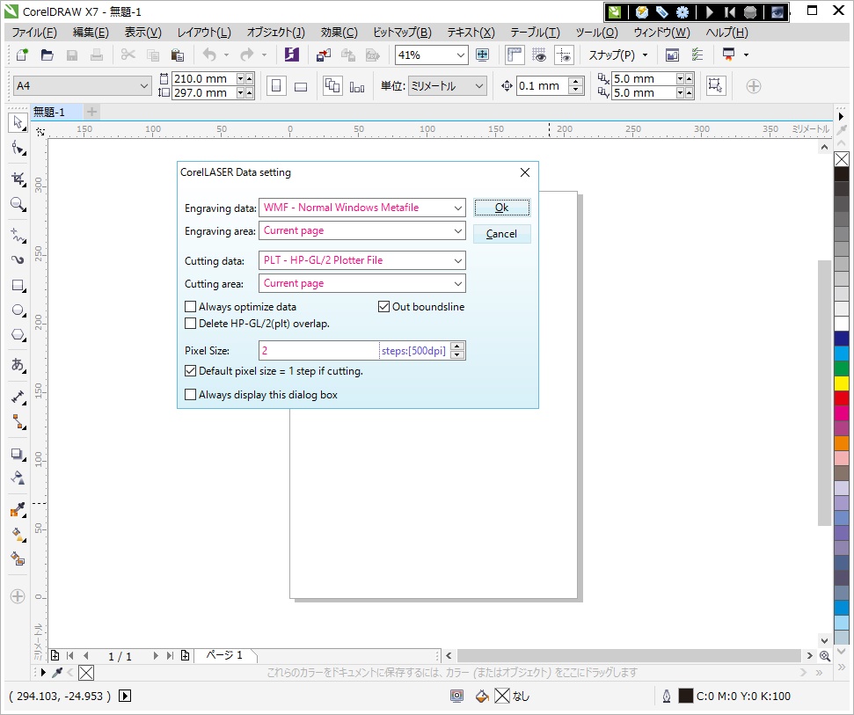The width and height of the screenshot is (854, 715).
Task: Select the Connector tool
Action: (x=18, y=421)
